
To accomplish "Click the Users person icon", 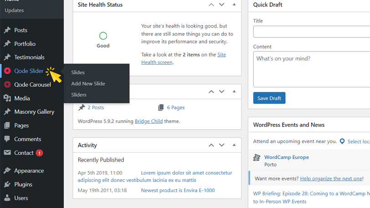I will (7, 198).
